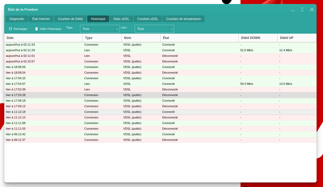Select the row hier à 11:12:13
This screenshot has width=323, height=187.
click(x=160, y=117)
